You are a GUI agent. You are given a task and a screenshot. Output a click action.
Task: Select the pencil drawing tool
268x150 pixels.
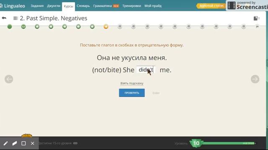(x=5, y=143)
